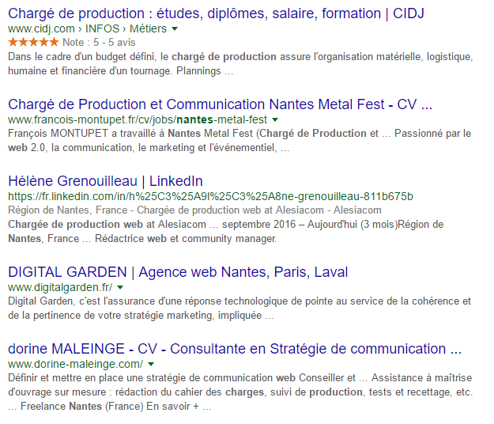Open DIGITAL GARDEN Agence web Nantes link
494x424 pixels.
[178, 272]
